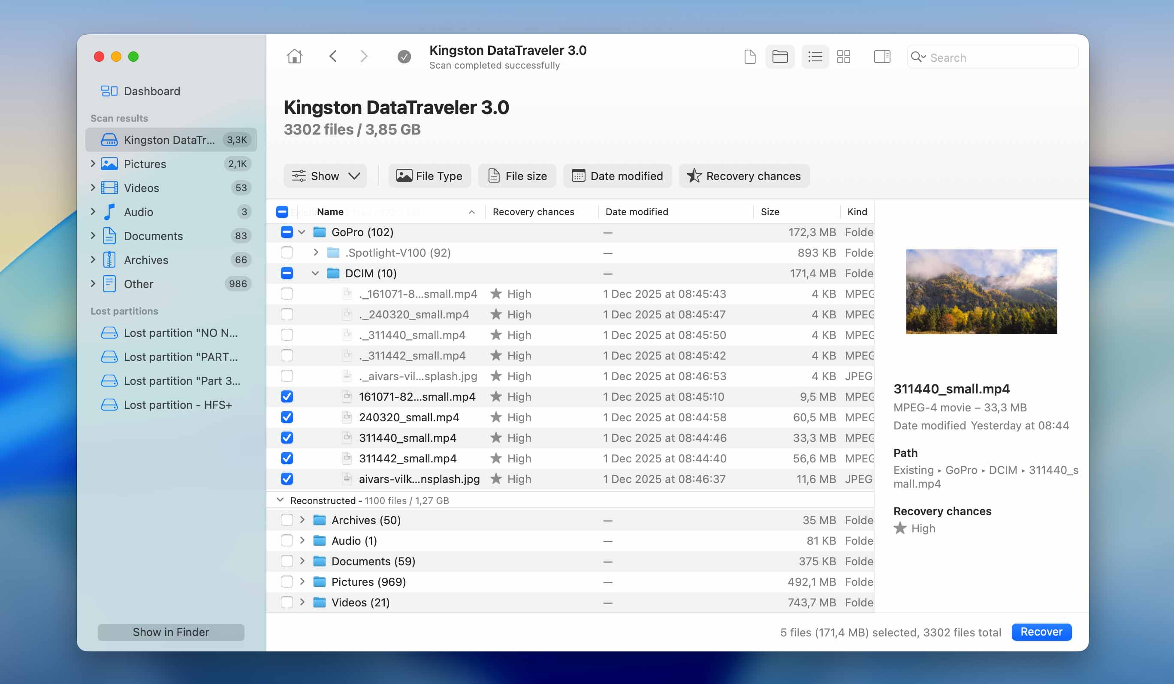Expand the Pictures (969) folder
Viewport: 1174px width, 684px height.
coord(303,582)
